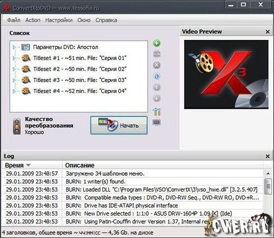Open the Настройки menu
Viewport: 274px width, 238px height.
click(59, 20)
